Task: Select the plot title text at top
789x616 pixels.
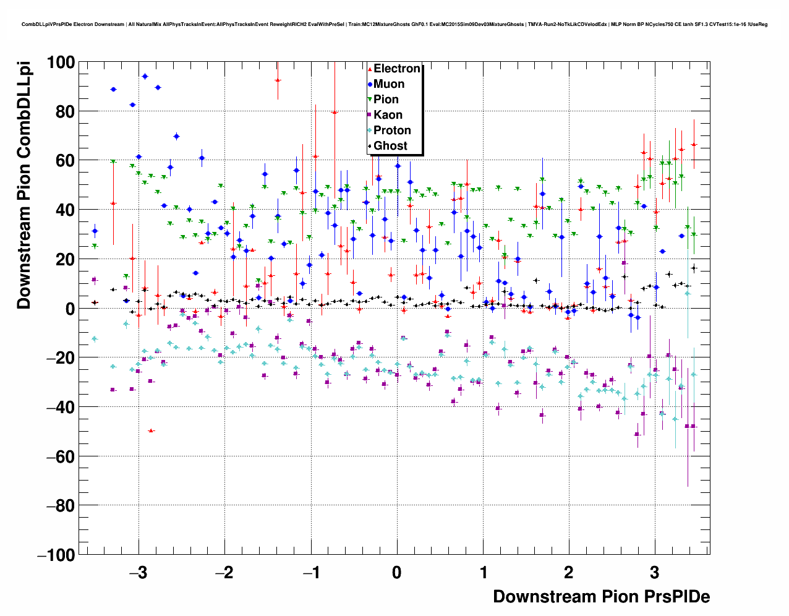Action: click(394, 25)
